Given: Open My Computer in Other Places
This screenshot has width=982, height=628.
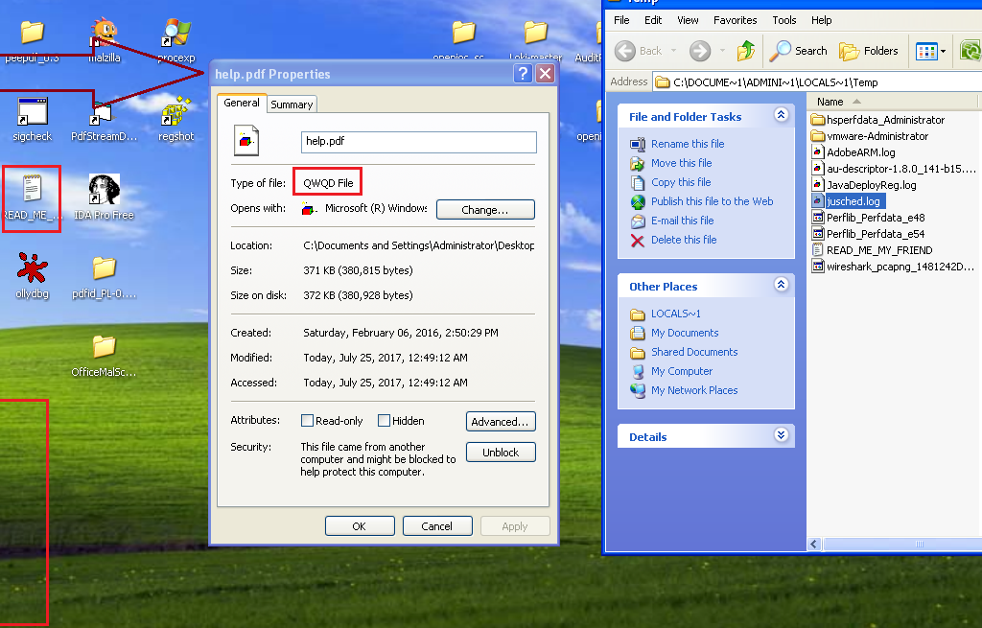Looking at the screenshot, I should coord(682,371).
